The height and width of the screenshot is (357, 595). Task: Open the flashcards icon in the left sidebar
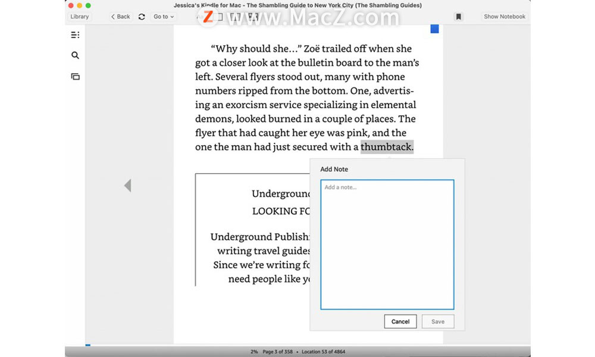tap(75, 77)
